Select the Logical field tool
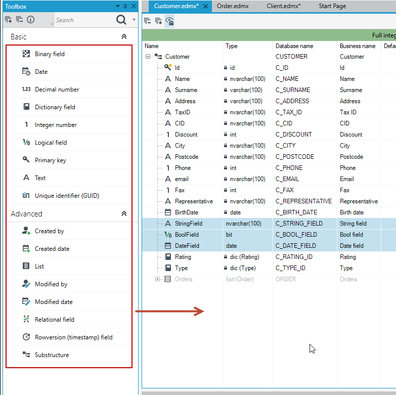The image size is (396, 395). (x=70, y=142)
